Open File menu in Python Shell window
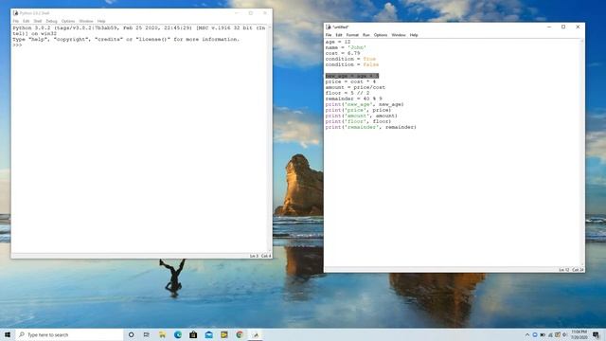The height and width of the screenshot is (341, 606). click(x=16, y=21)
